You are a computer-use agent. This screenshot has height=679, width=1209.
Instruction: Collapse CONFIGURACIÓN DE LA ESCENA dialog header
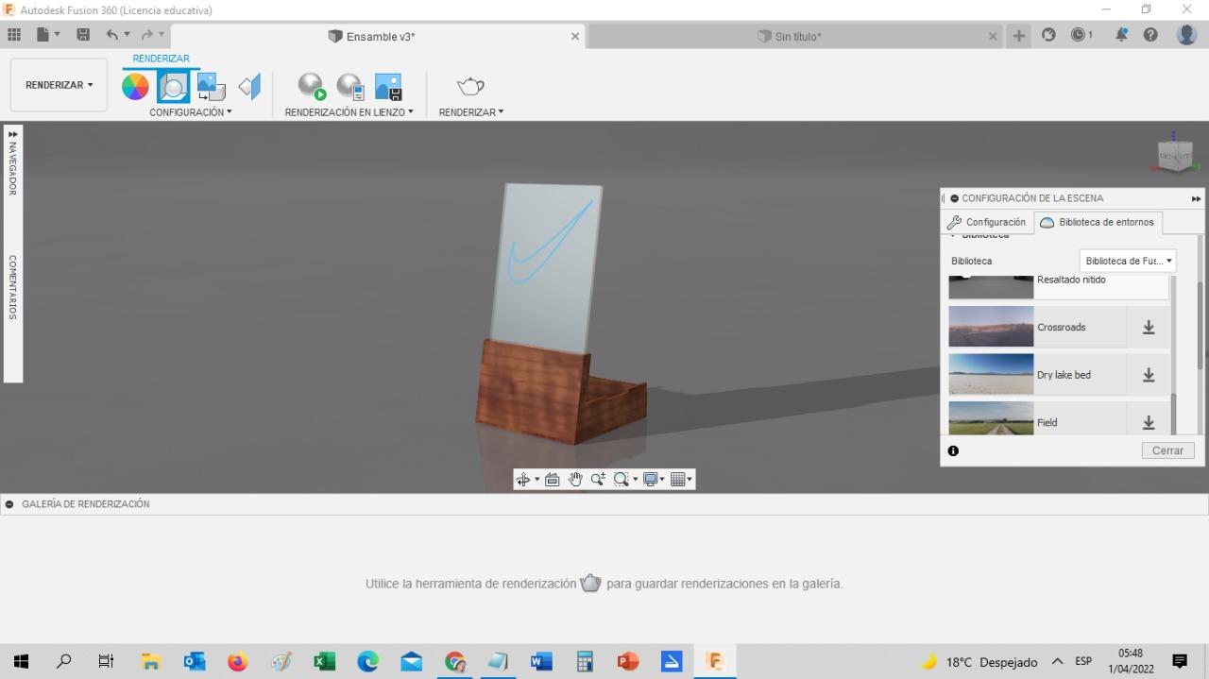tap(954, 198)
